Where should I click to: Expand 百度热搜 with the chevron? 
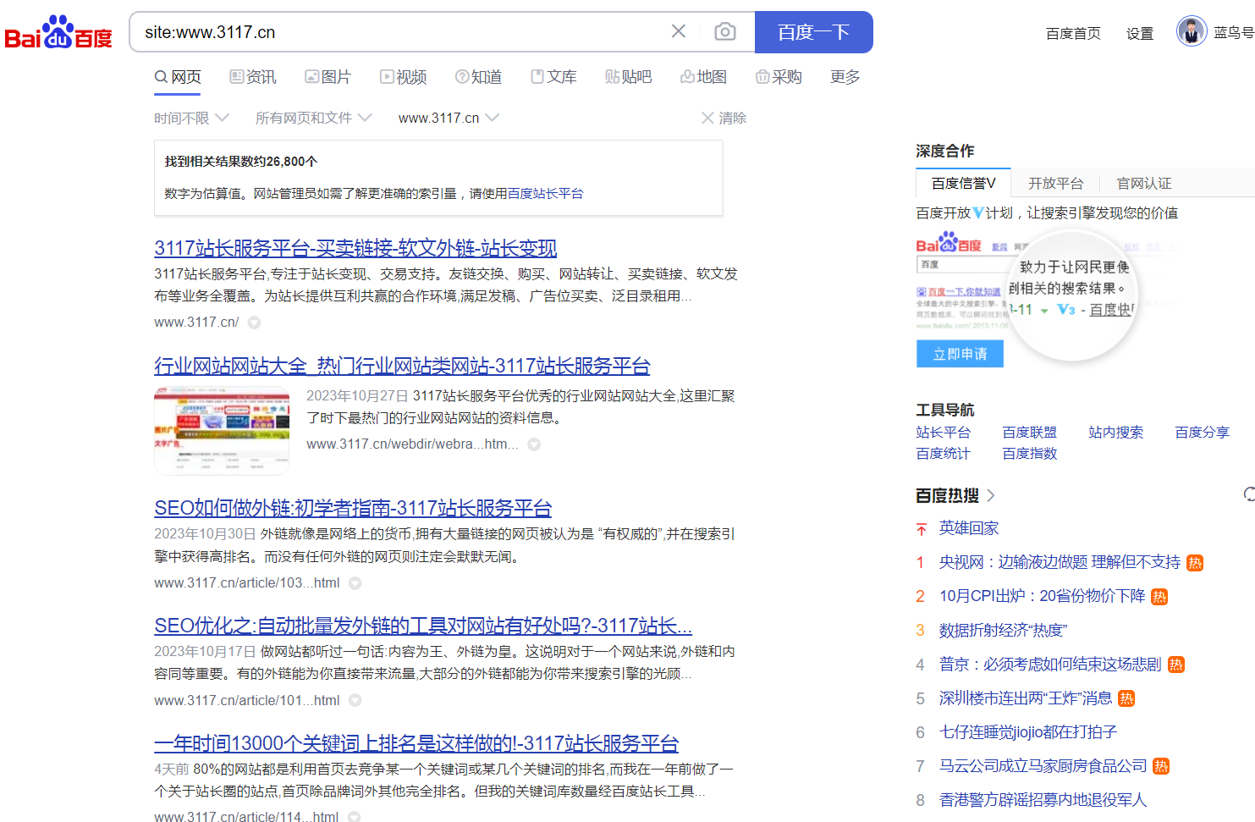point(991,495)
